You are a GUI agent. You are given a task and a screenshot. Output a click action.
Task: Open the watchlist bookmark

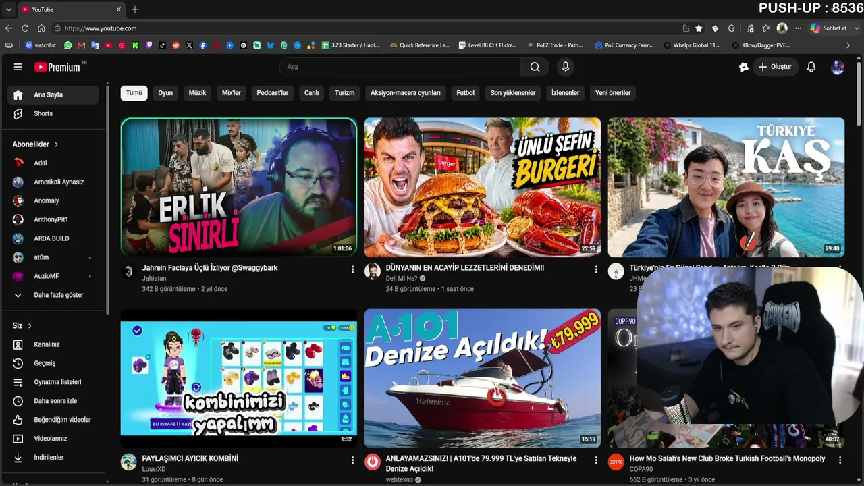(40, 45)
